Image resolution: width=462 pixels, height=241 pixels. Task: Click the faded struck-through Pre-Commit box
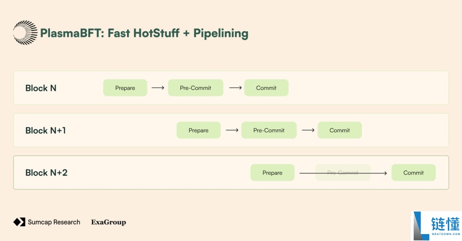click(x=343, y=173)
